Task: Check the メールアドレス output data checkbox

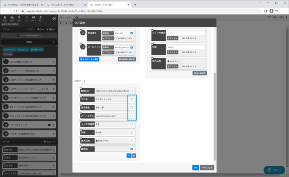Action: click(x=131, y=116)
